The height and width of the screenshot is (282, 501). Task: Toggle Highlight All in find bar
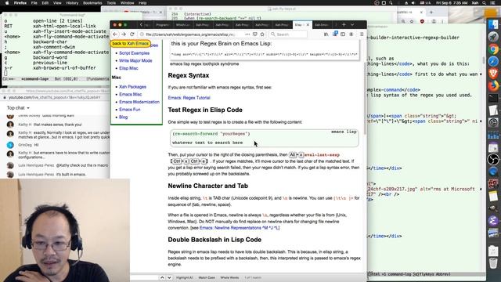tap(185, 277)
